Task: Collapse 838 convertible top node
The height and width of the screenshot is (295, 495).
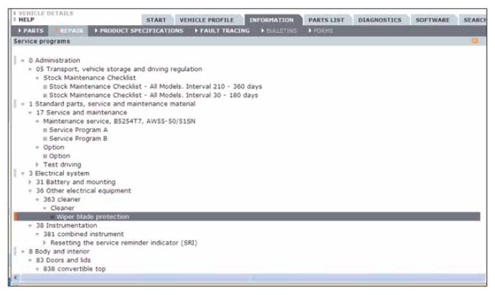Action: pos(38,269)
